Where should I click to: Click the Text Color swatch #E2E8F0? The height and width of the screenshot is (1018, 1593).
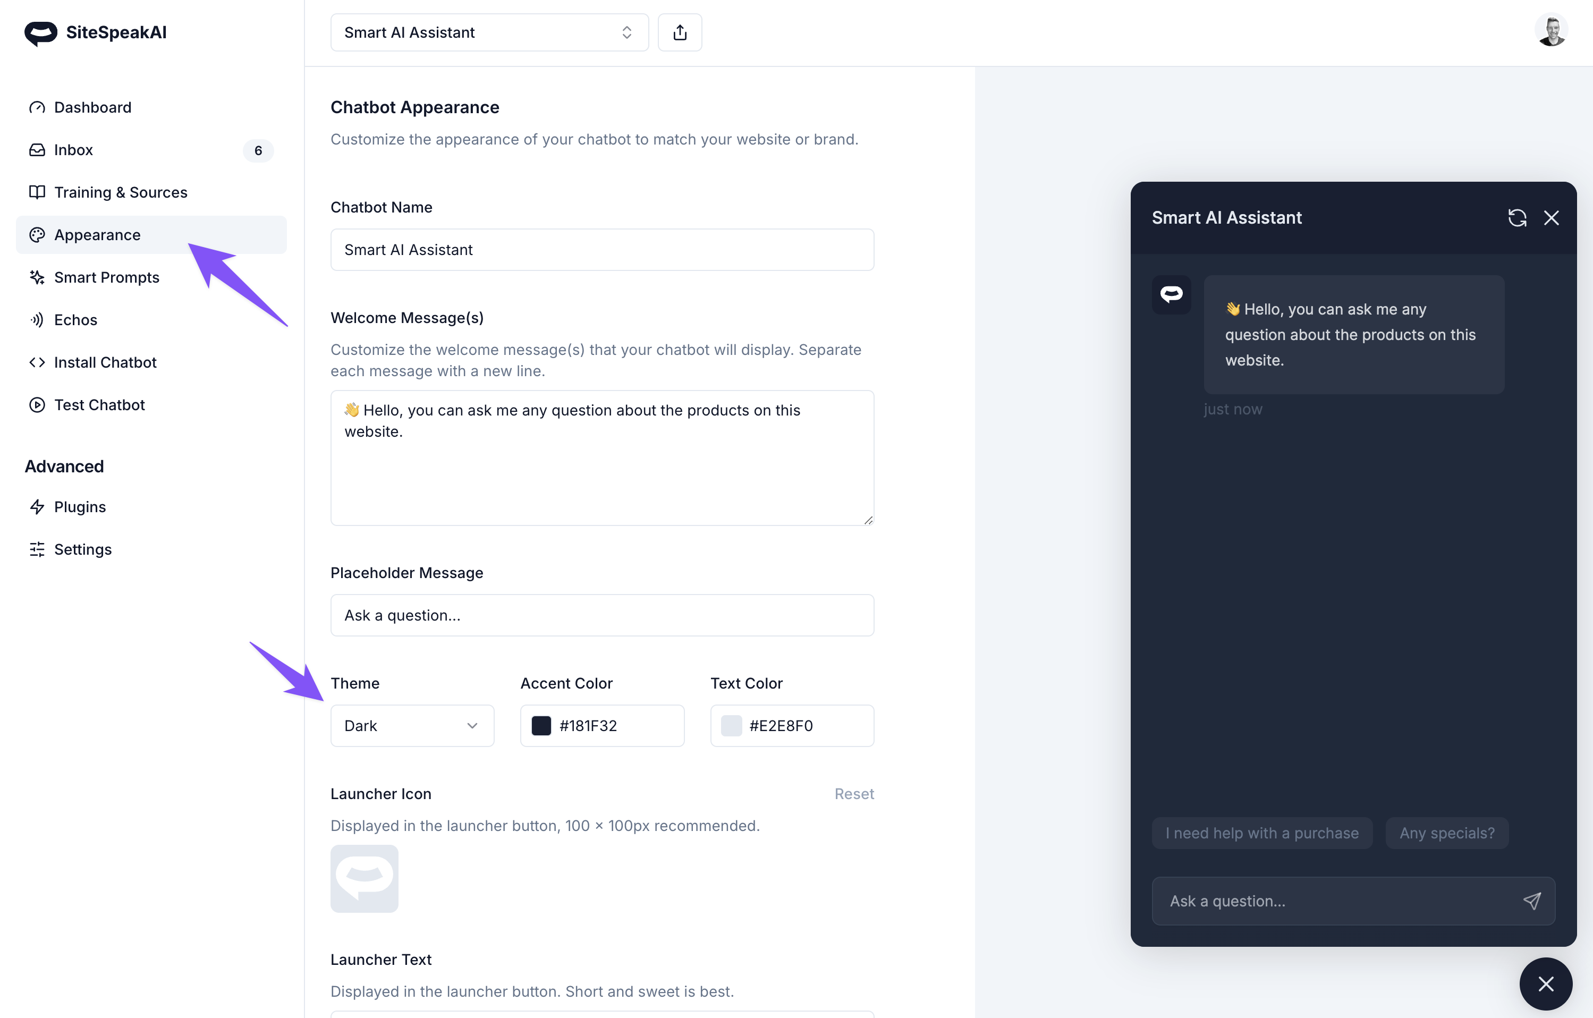point(731,726)
